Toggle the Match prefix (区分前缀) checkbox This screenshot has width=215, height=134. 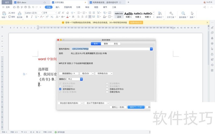[x=107, y=83]
